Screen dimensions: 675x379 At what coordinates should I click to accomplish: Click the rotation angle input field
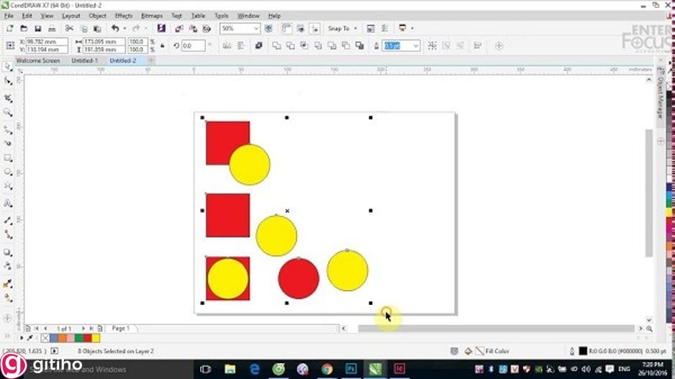(x=193, y=45)
